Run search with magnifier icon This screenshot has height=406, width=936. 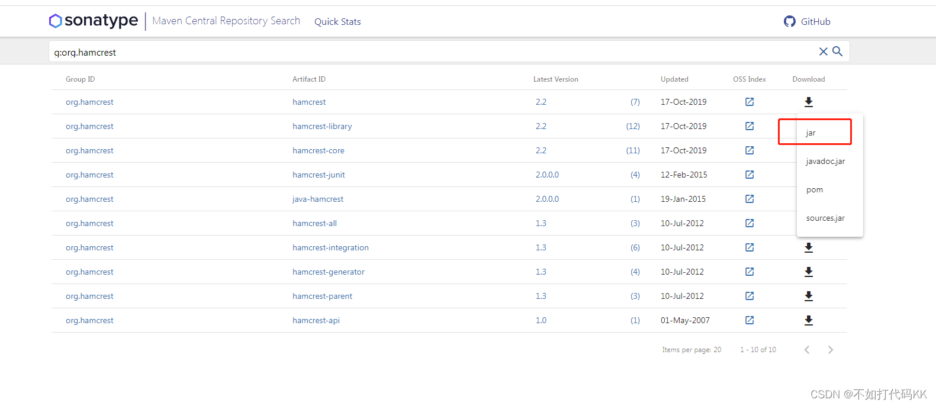(x=837, y=51)
